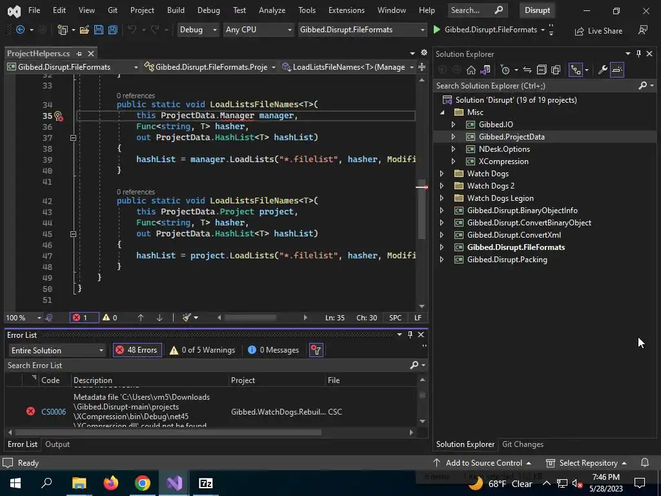This screenshot has width=661, height=496.
Task: Collapse All in Solution Explorer
Action: 542,70
